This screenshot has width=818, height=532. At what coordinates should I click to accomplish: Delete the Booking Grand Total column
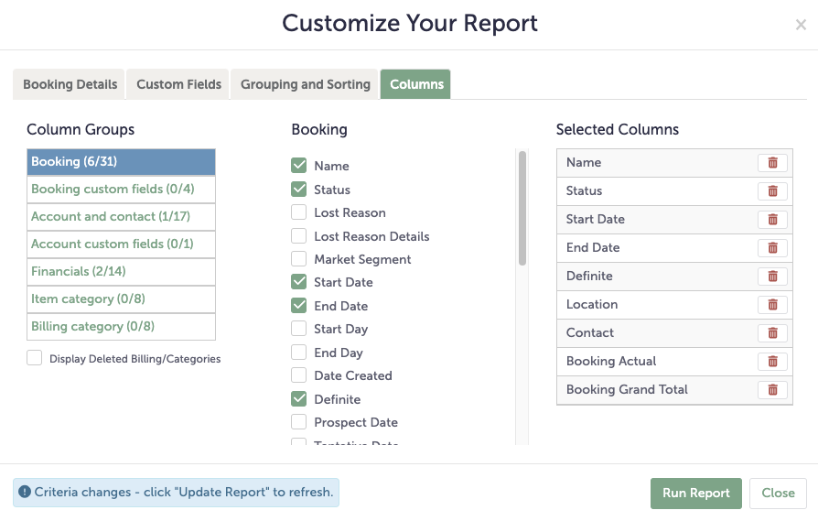click(x=772, y=389)
